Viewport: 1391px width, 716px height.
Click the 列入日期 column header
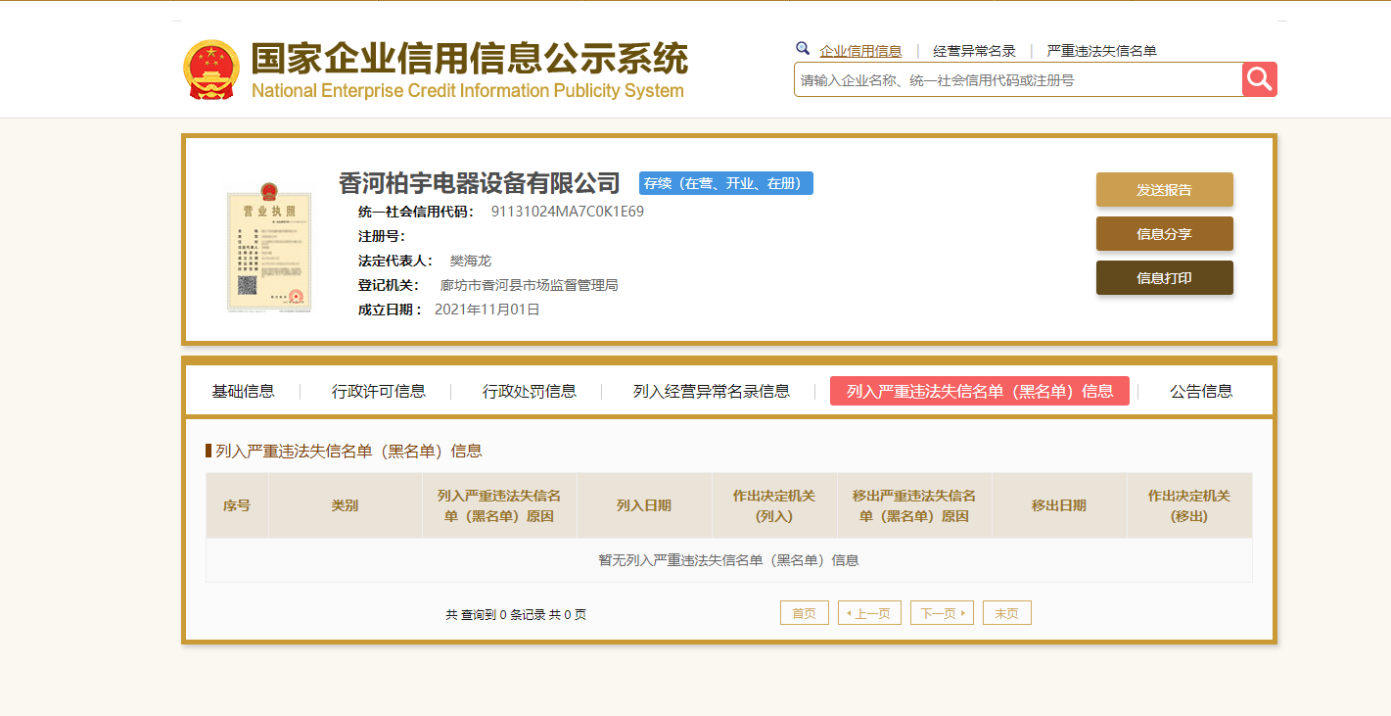(644, 505)
